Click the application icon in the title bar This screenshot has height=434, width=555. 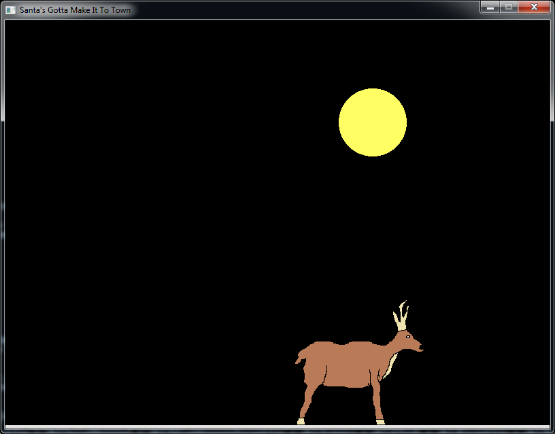tap(10, 10)
